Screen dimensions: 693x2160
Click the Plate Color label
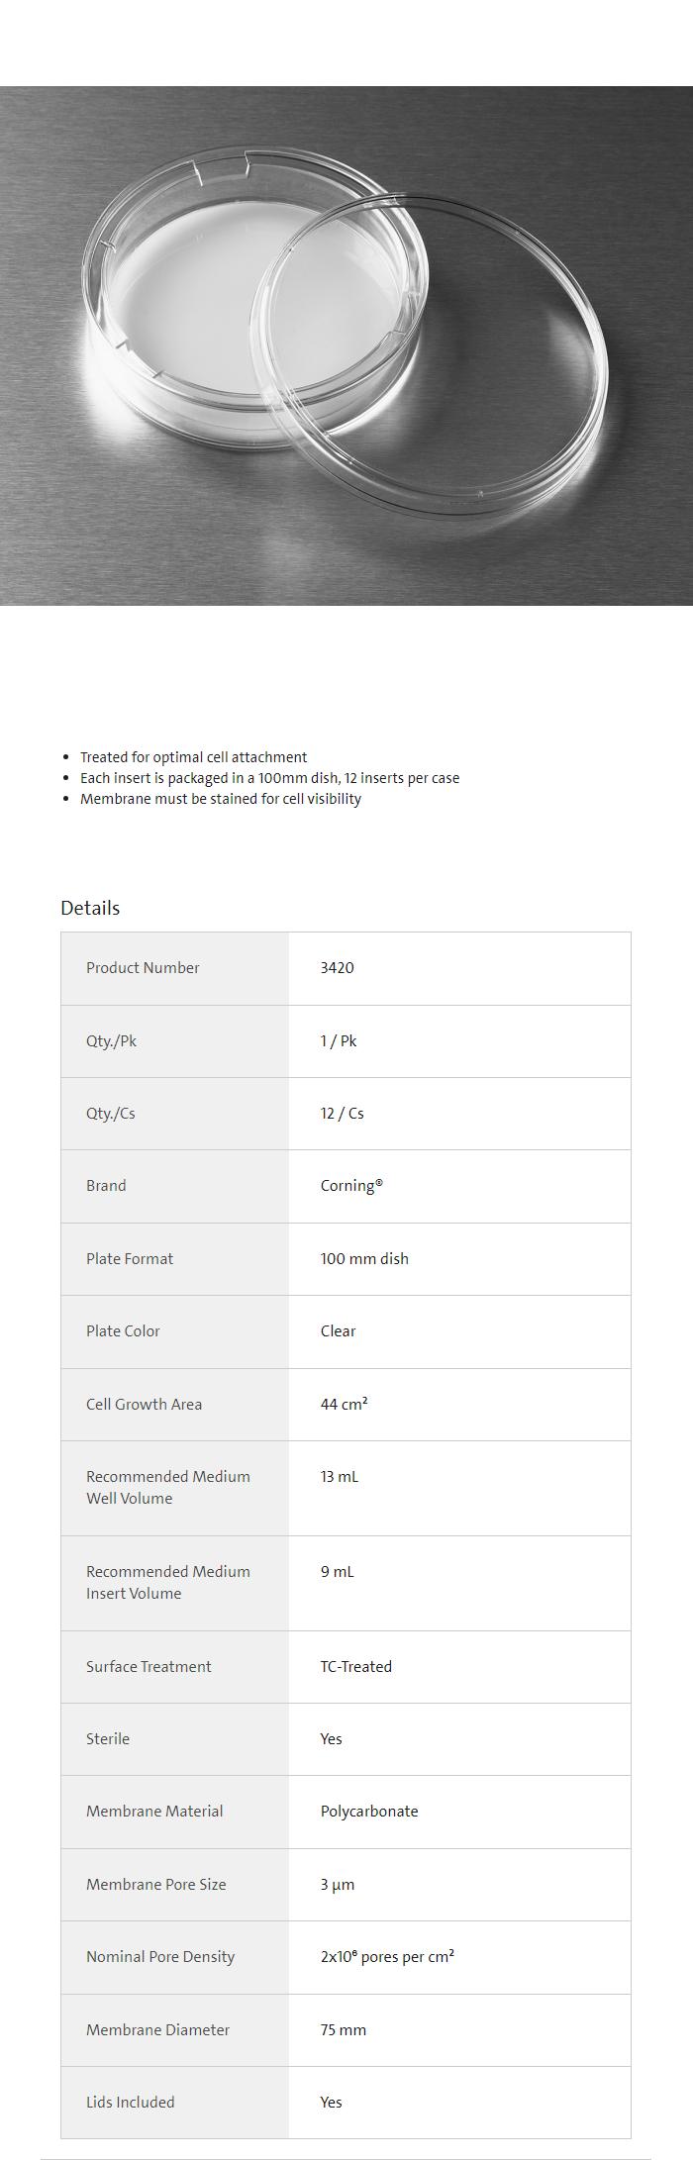coord(123,1331)
